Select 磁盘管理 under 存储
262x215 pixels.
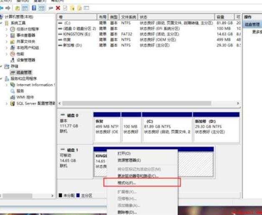coord(24,72)
